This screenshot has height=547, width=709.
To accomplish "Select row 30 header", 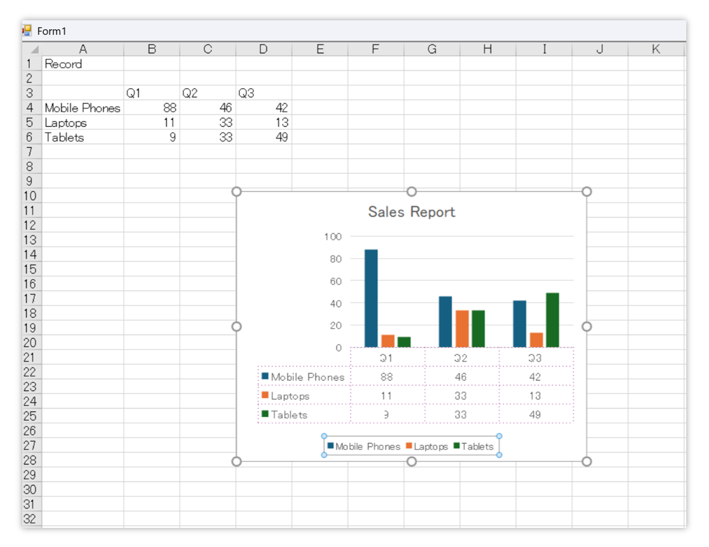I will 32,489.
